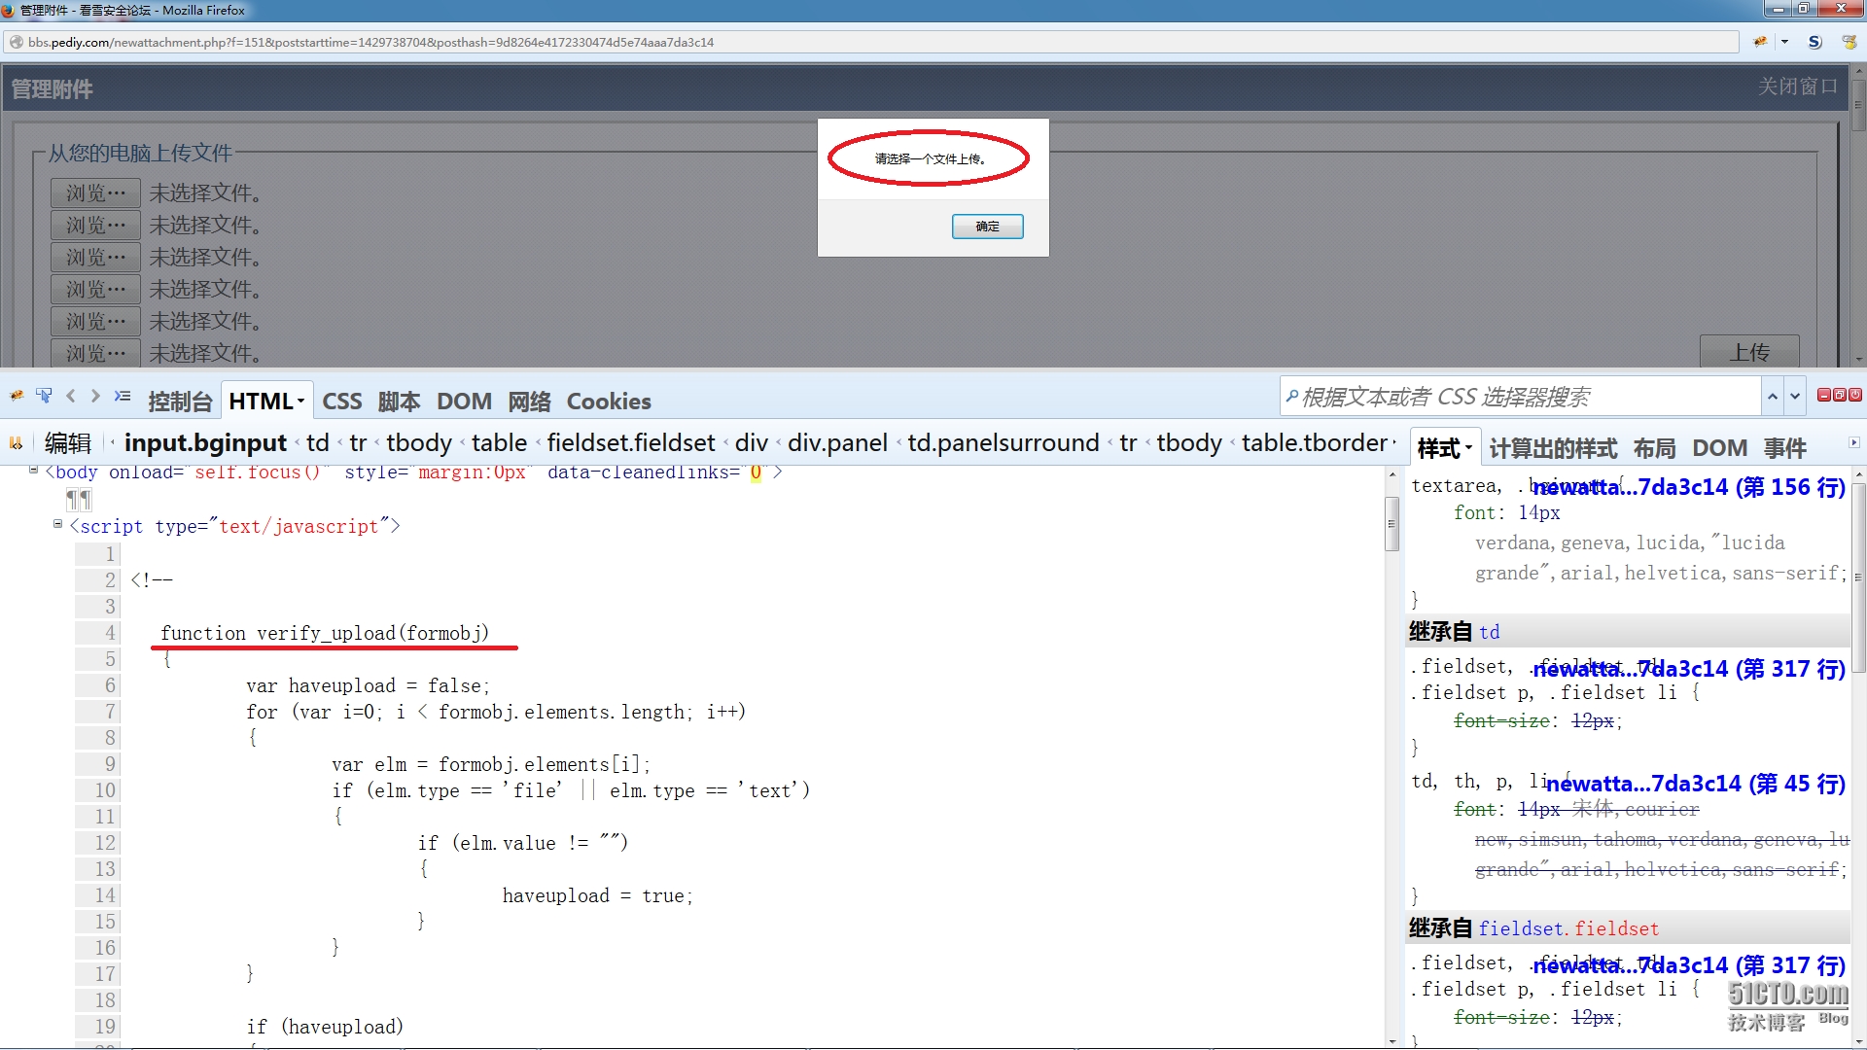Detach Firebug into a new window icon
This screenshot has width=1867, height=1050.
pos(1840,395)
